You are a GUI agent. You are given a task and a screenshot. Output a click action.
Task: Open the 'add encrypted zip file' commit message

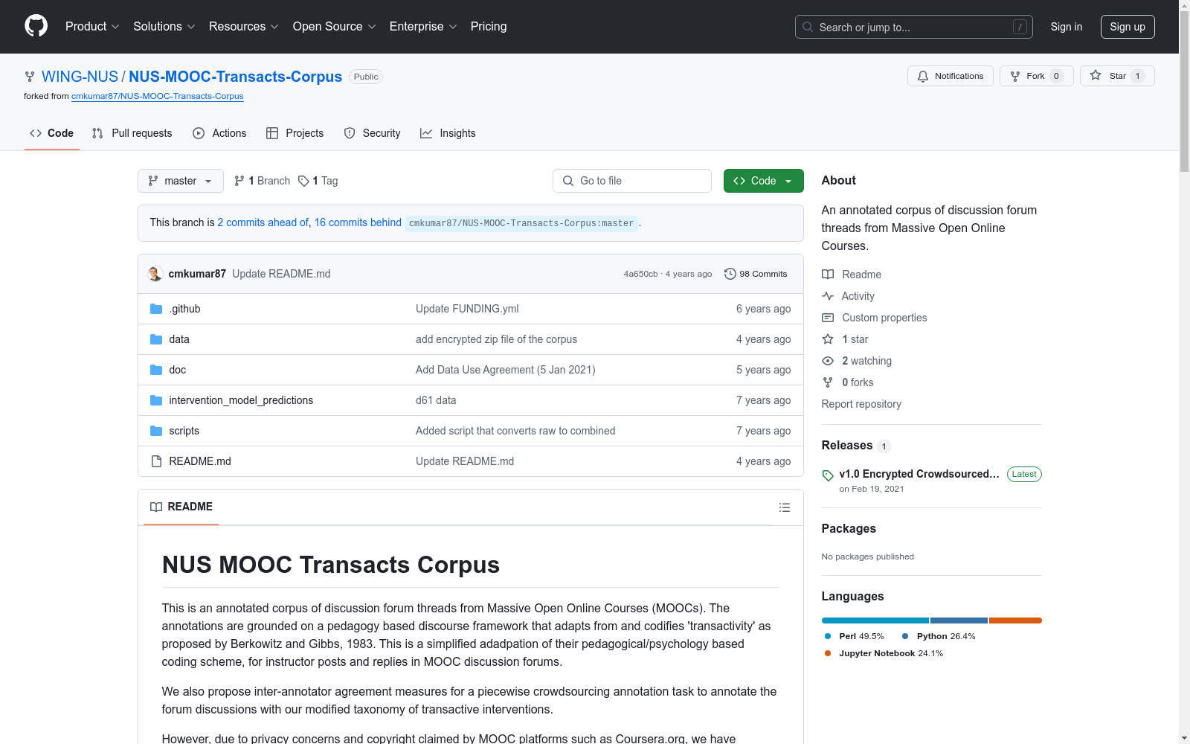tap(496, 339)
